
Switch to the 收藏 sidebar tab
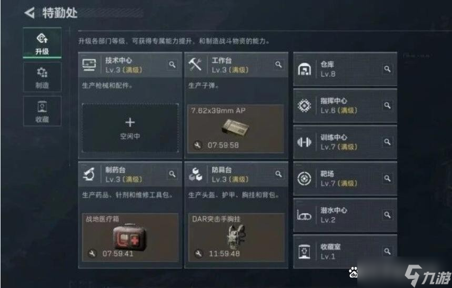pos(42,111)
